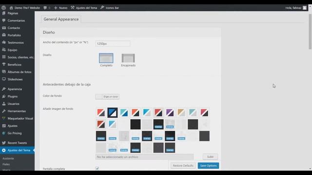Click the Plugins plug icon

[4, 96]
